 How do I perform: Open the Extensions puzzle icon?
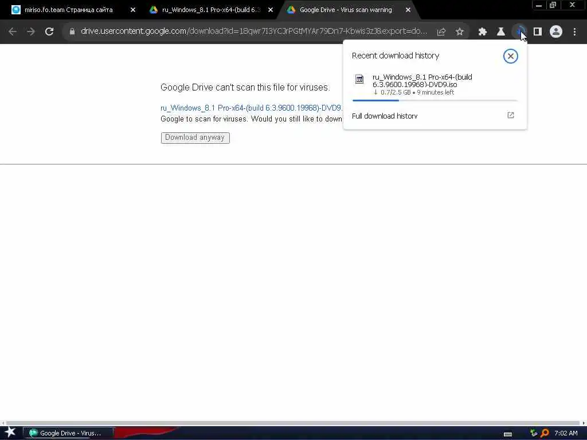[483, 32]
